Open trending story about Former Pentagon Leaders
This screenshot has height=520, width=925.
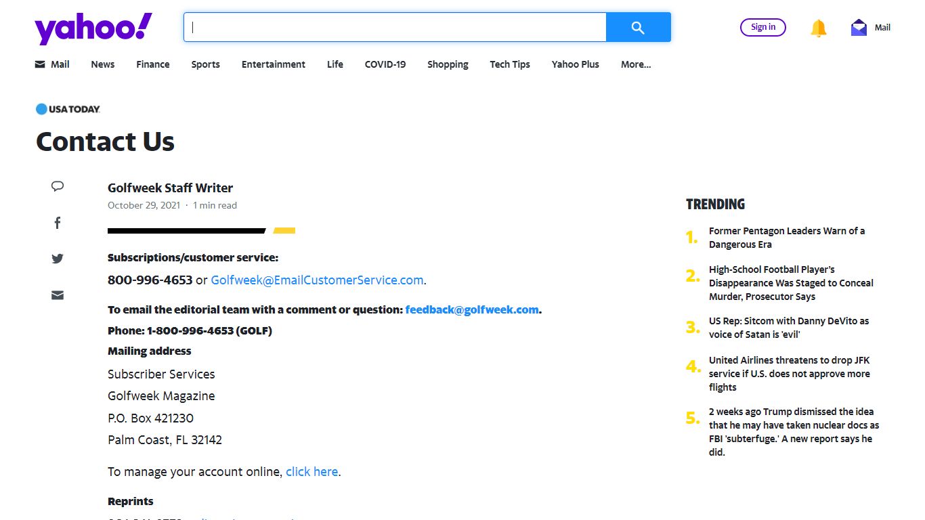[787, 238]
